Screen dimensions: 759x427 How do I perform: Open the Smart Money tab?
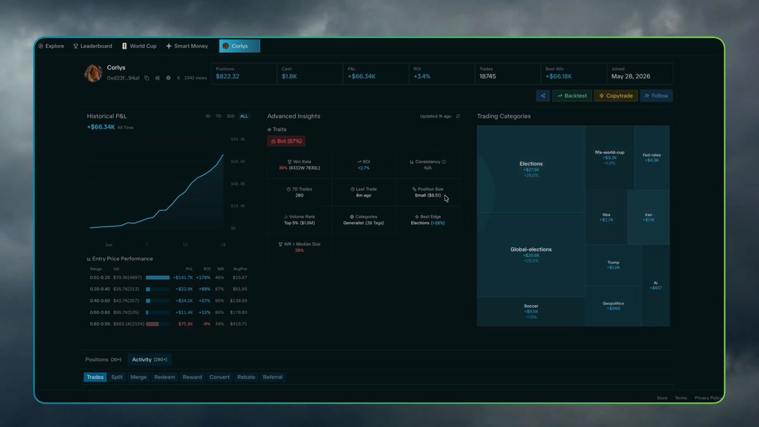click(x=187, y=46)
